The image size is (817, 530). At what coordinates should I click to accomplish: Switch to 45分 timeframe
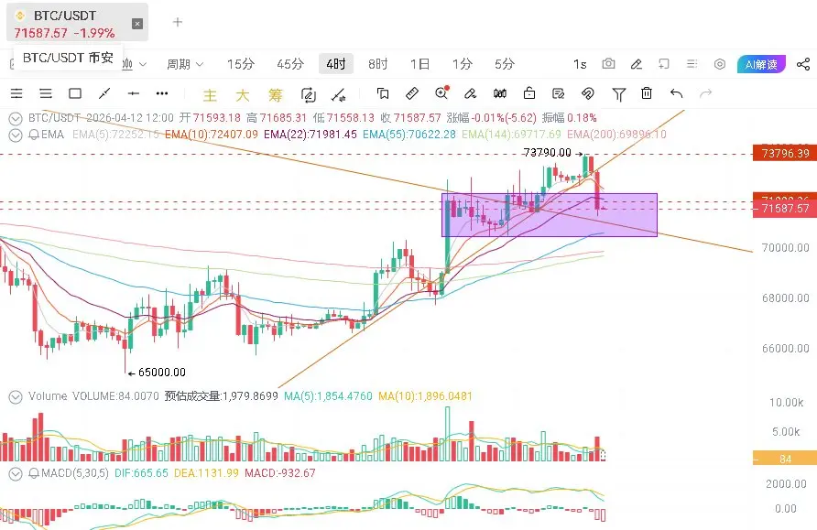[290, 64]
